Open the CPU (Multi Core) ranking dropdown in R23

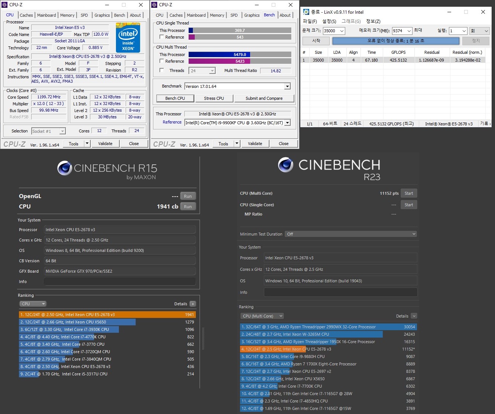(x=262, y=316)
